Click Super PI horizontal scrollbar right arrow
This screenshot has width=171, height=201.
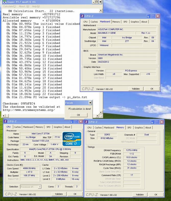tap(97, 116)
